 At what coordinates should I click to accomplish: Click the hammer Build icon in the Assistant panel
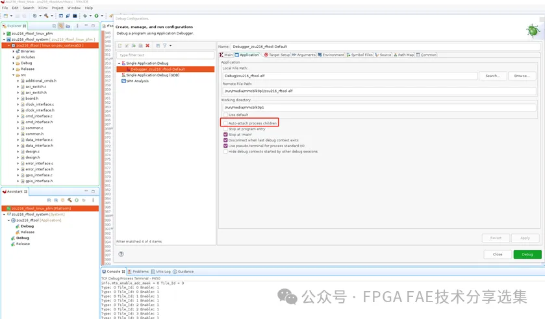(70, 200)
